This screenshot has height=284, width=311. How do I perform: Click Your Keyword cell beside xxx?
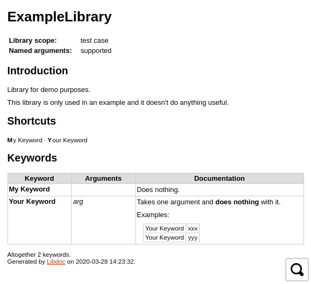pyautogui.click(x=165, y=228)
